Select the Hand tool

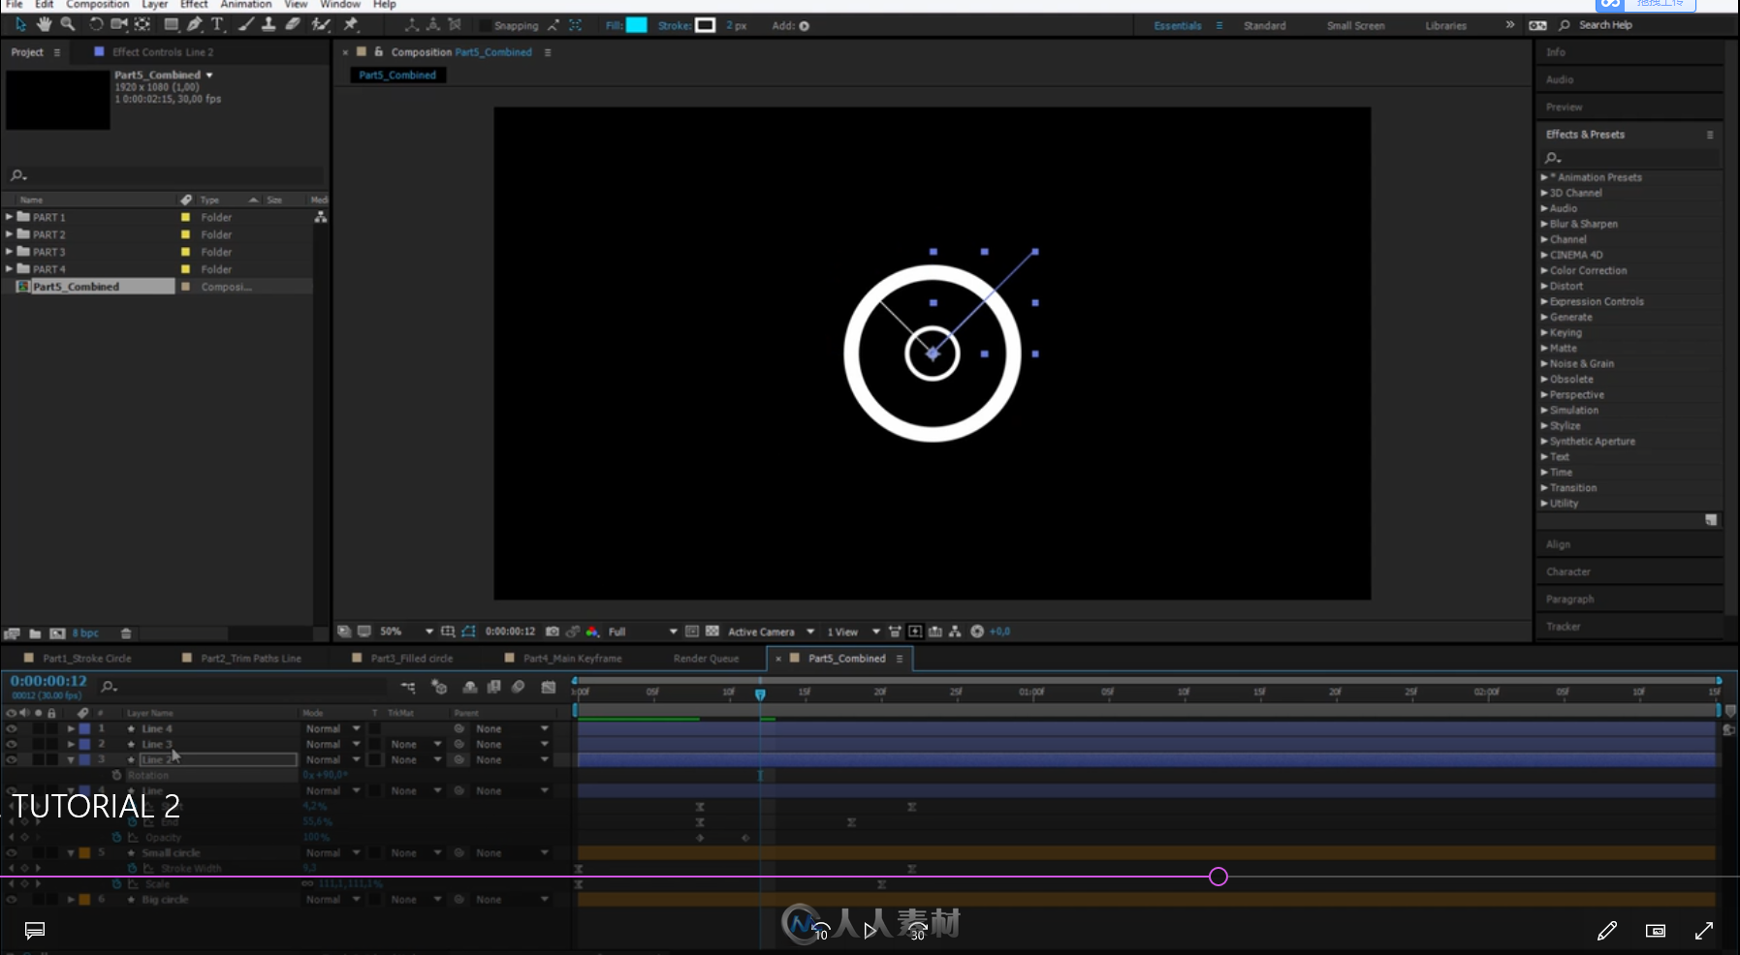coord(44,24)
